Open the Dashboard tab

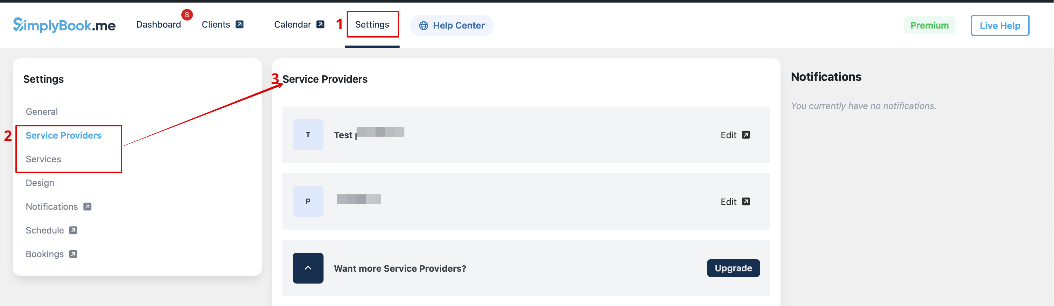158,25
